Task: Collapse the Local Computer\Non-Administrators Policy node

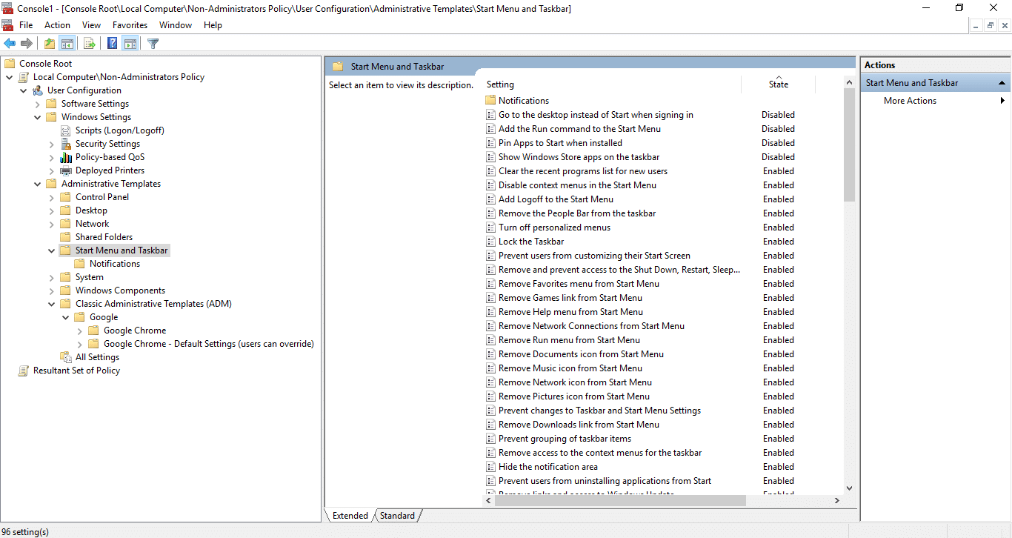Action: (x=9, y=77)
